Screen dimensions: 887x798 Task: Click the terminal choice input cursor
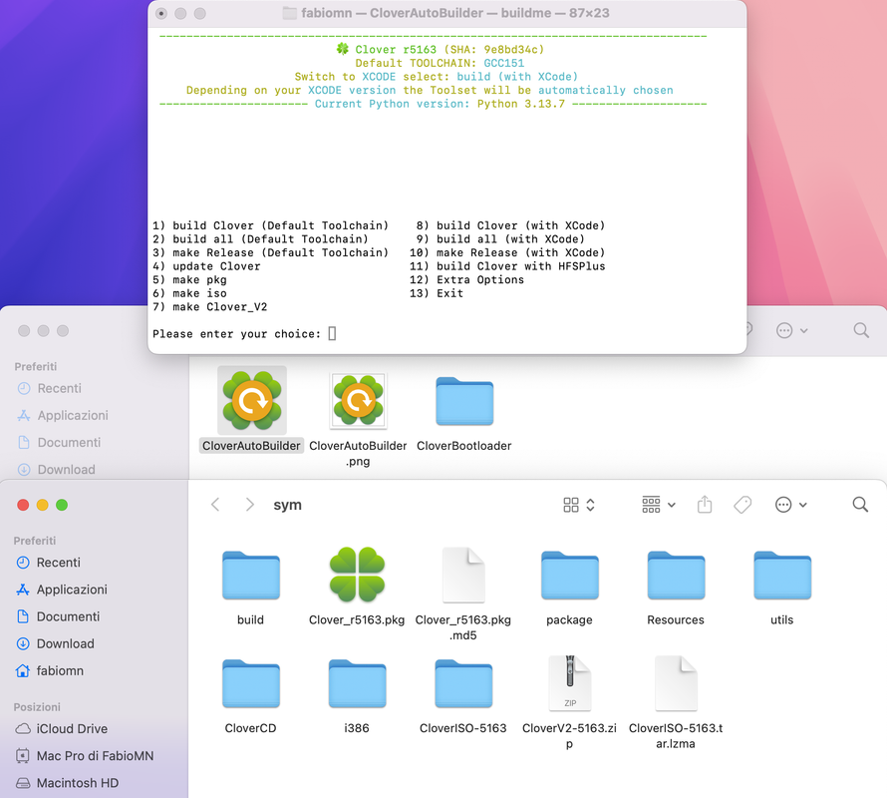[x=332, y=333]
